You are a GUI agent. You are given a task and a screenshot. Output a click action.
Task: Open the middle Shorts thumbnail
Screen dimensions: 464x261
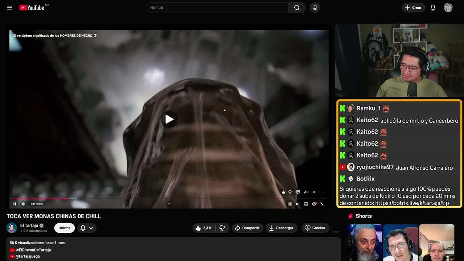[x=401, y=243]
